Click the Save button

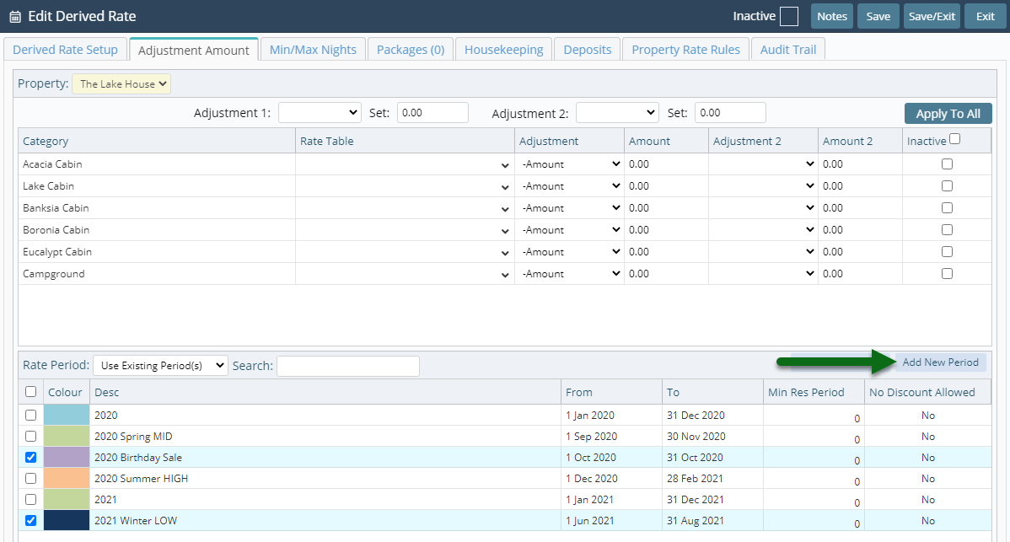tap(878, 16)
